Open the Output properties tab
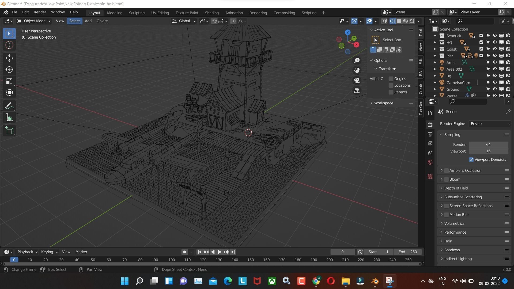 click(x=430, y=134)
